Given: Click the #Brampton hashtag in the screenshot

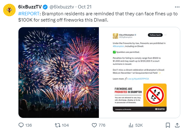Looking at the screenshot, I should (118, 46).
